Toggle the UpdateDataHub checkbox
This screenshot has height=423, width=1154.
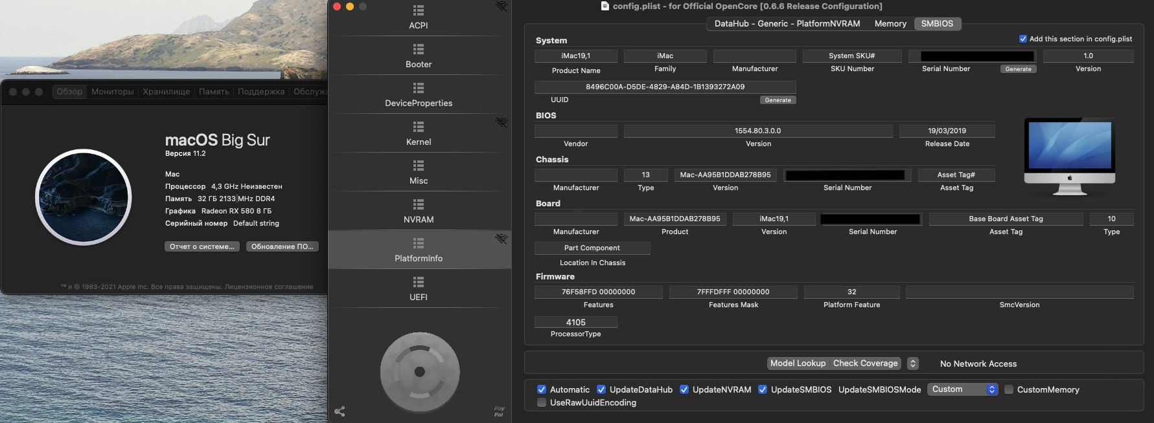point(601,389)
